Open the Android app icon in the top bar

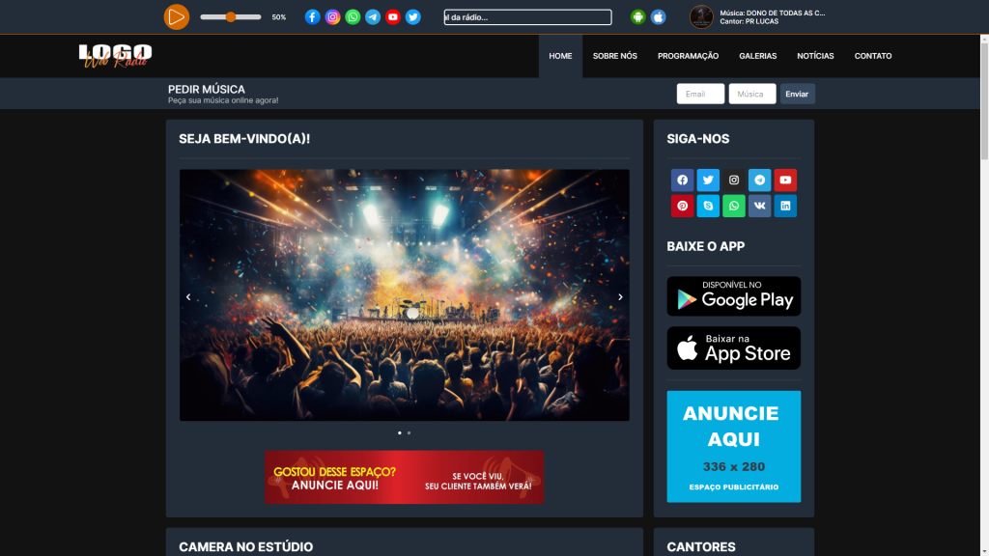pos(637,17)
